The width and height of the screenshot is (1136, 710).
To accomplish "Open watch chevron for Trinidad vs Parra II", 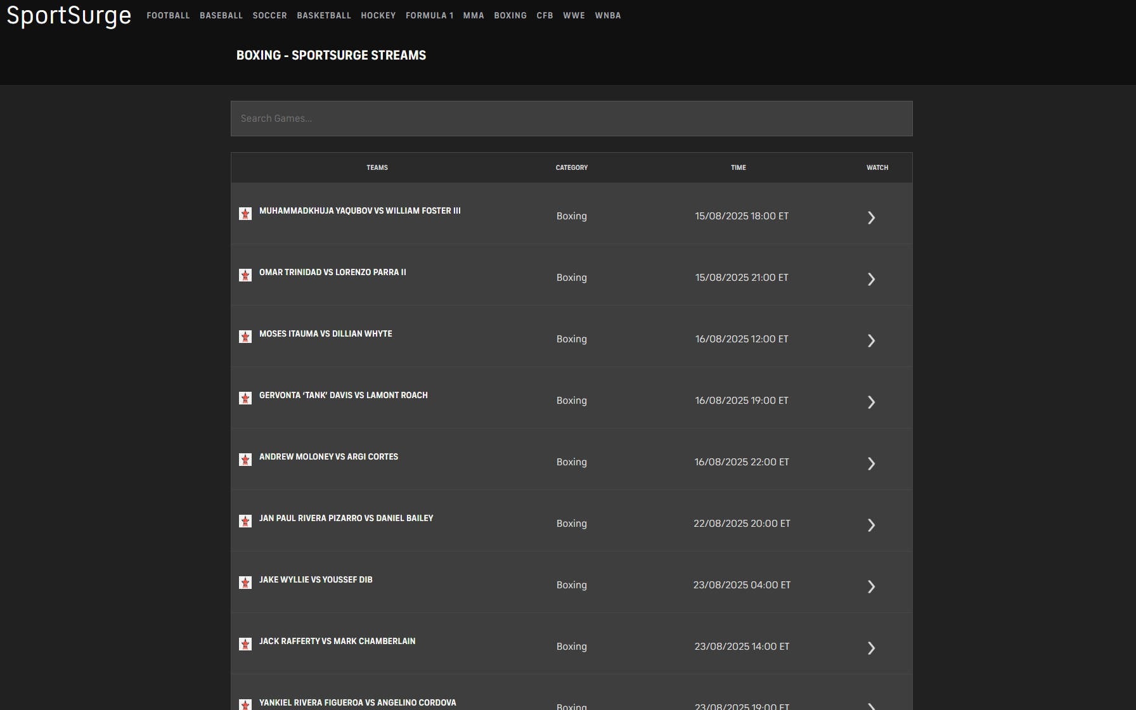I will 872,279.
